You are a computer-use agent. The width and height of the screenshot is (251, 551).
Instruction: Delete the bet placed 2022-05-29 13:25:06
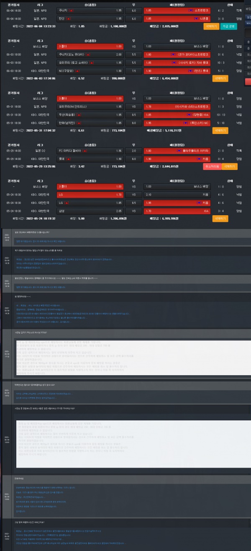pos(229,167)
